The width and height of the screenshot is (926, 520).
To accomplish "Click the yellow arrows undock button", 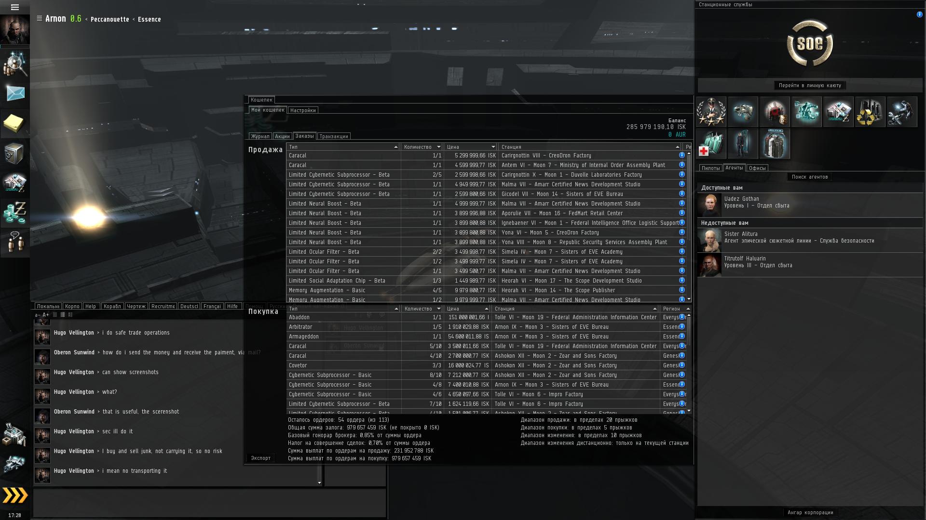I will 15,495.
